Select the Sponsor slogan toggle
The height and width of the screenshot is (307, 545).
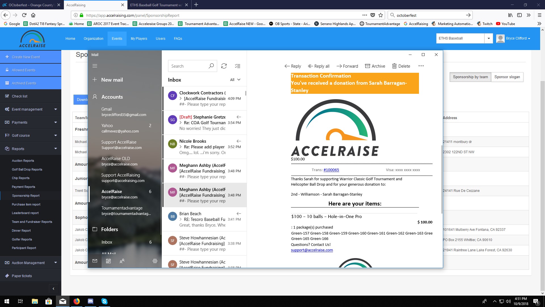coord(507,77)
